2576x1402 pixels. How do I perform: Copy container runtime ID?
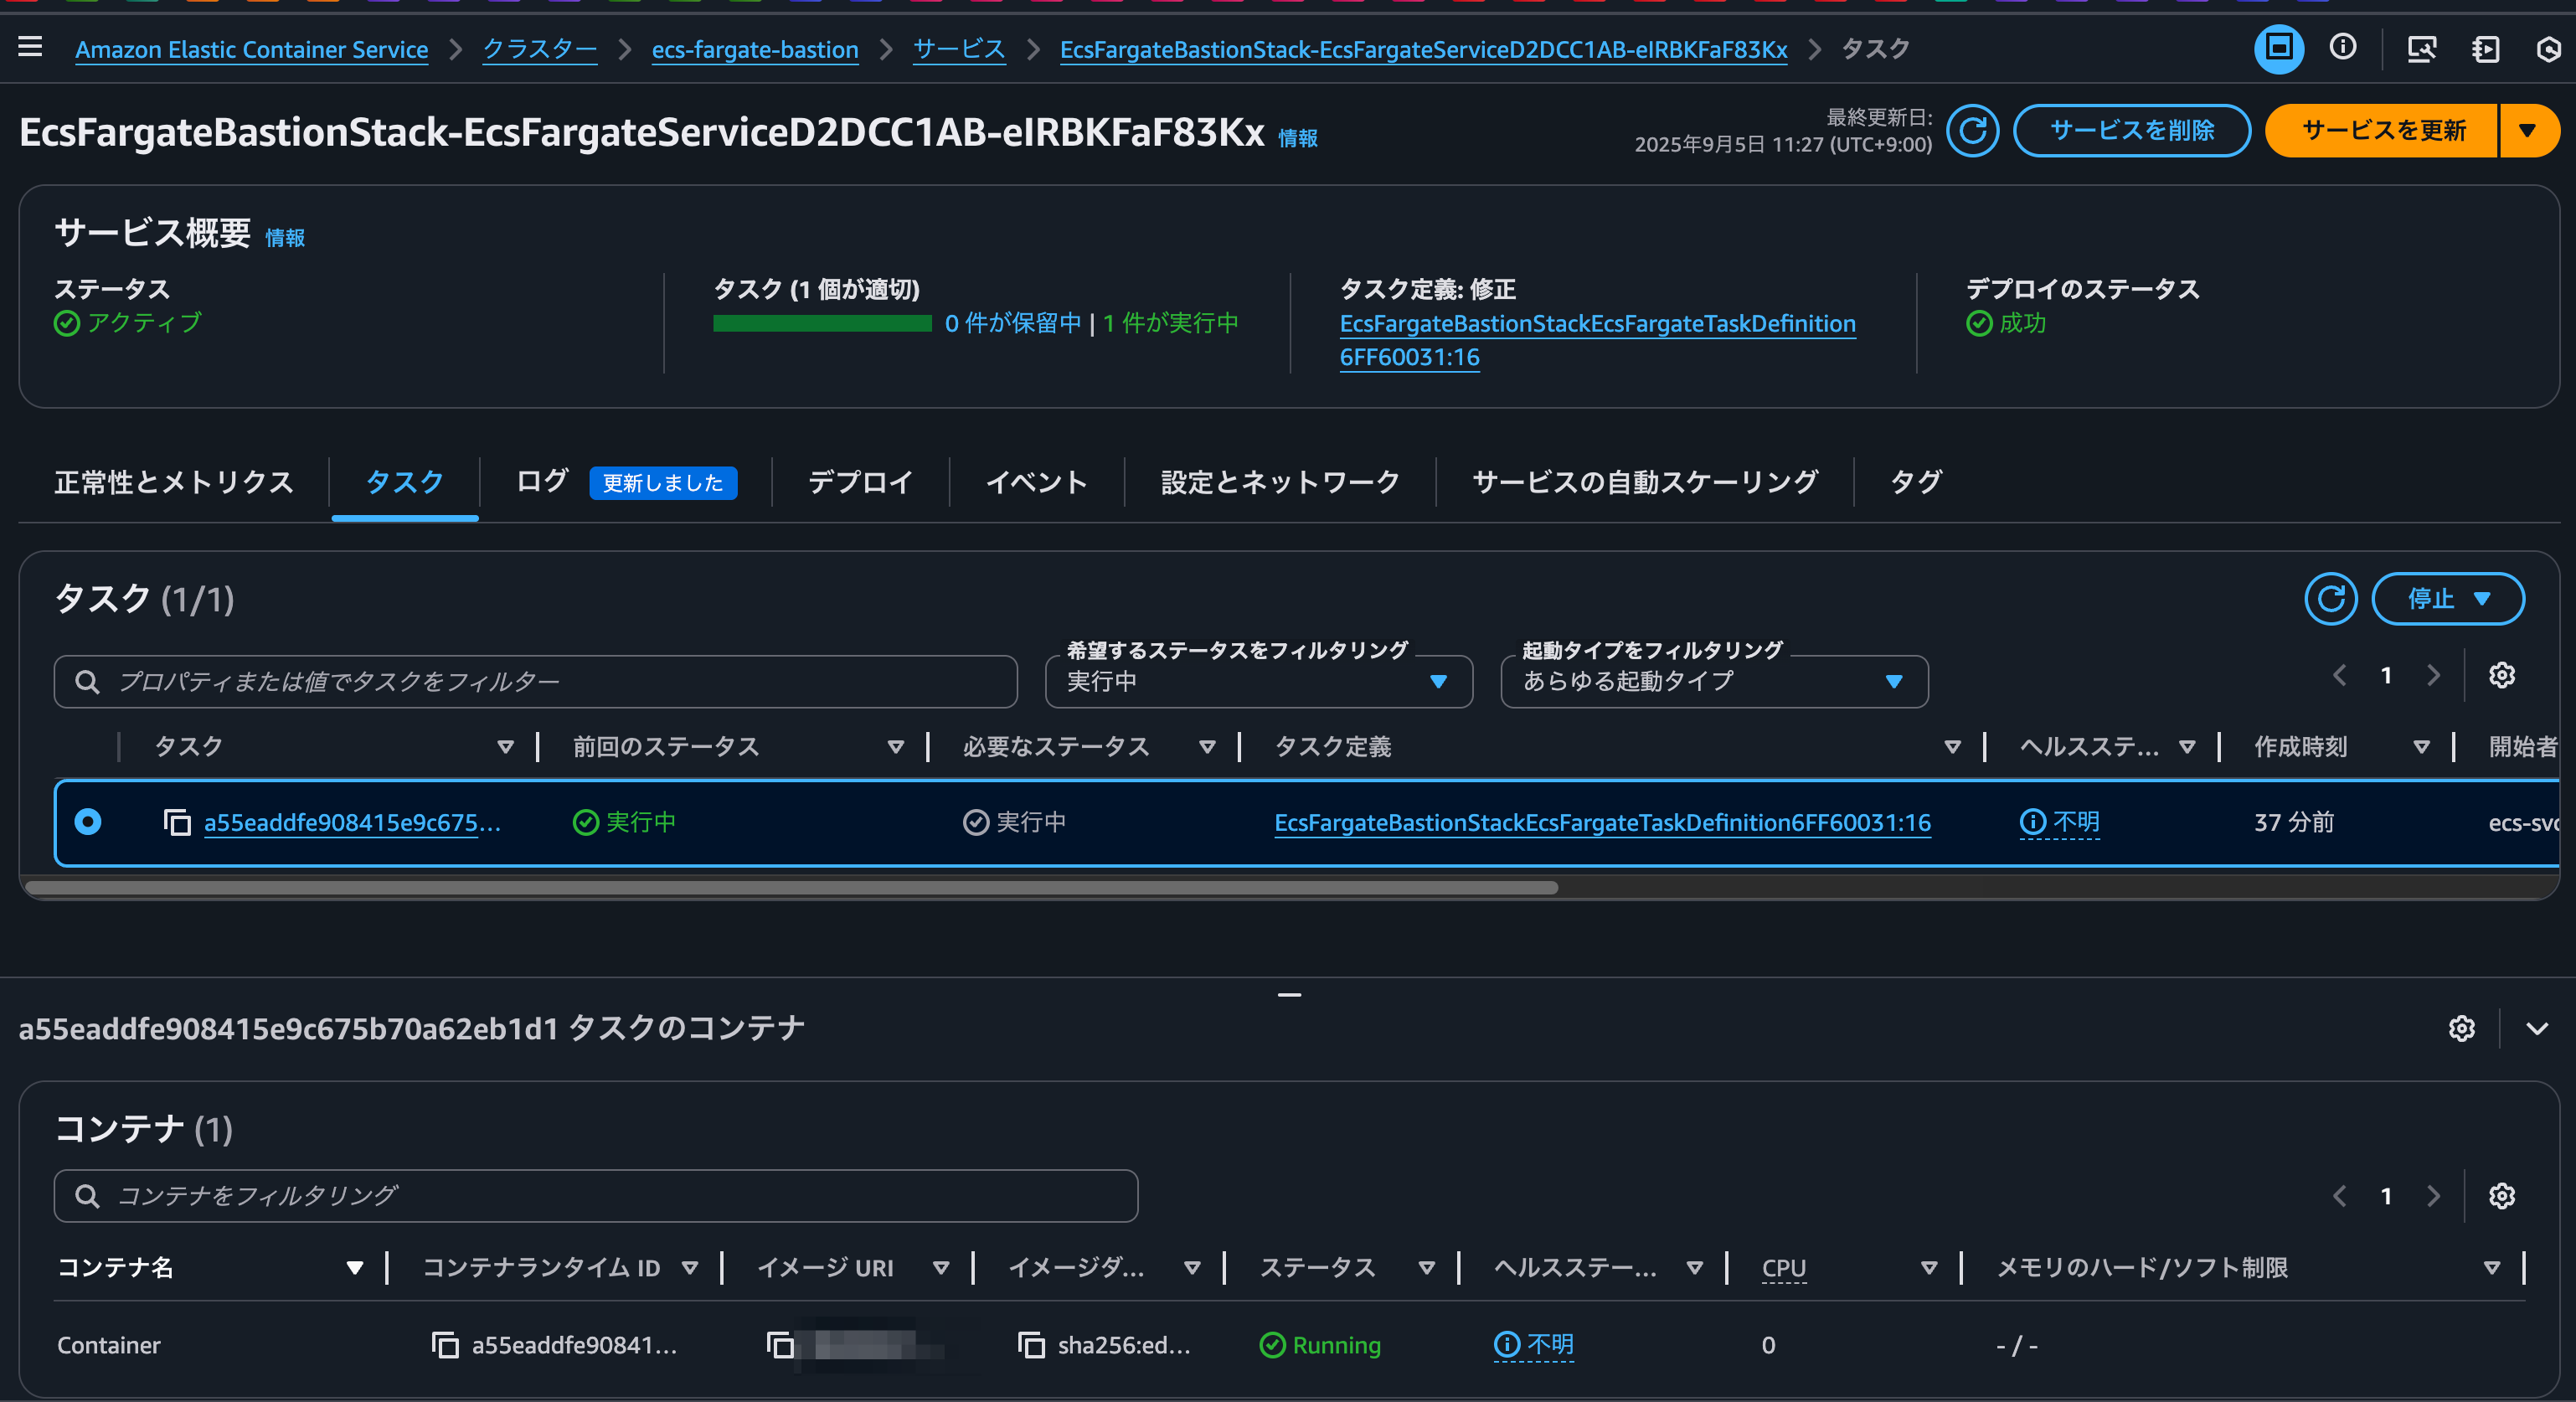(444, 1345)
